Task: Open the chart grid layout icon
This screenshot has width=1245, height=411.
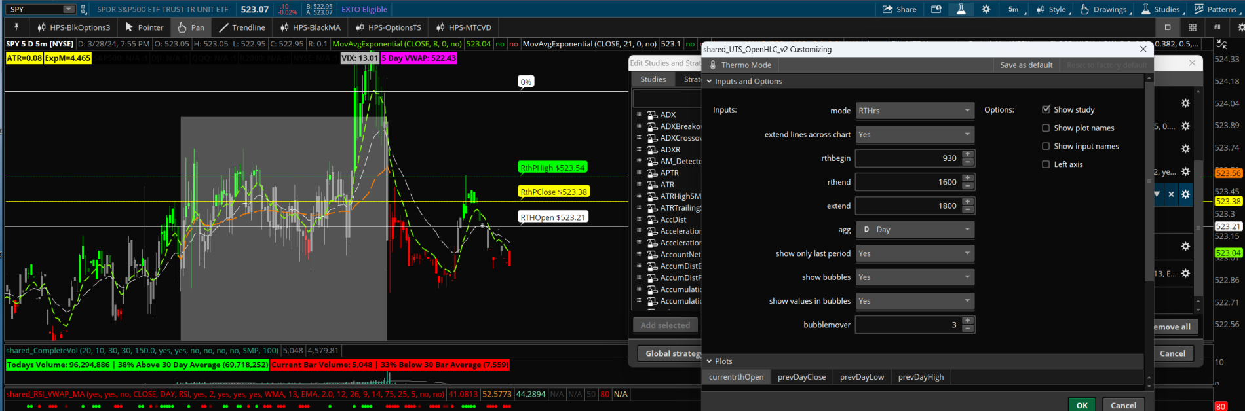Action: tap(1192, 27)
